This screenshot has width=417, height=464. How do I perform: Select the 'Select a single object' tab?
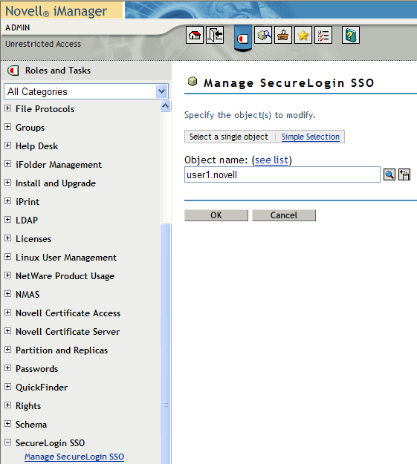pyautogui.click(x=228, y=137)
